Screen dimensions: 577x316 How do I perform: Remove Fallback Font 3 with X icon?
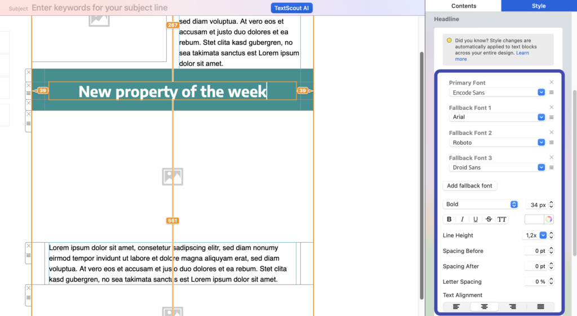pos(552,158)
